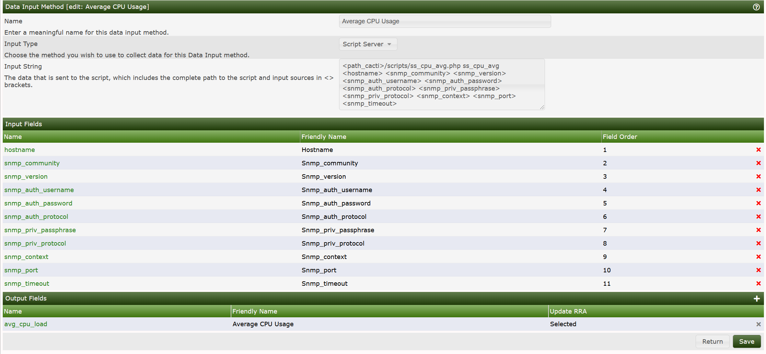Delete the snmp_priv_protocol field

[758, 243]
